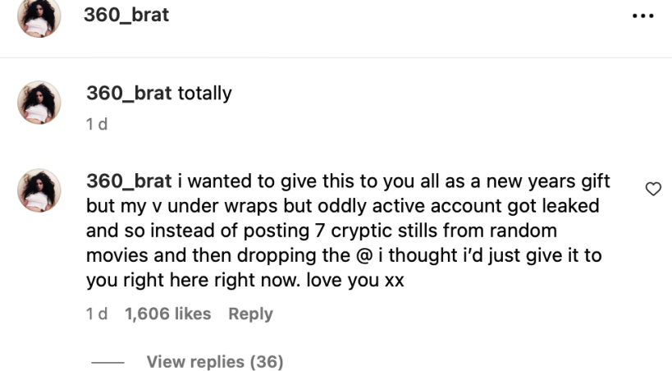Click the post header profile avatar
The height and width of the screenshot is (371, 672).
(x=39, y=17)
